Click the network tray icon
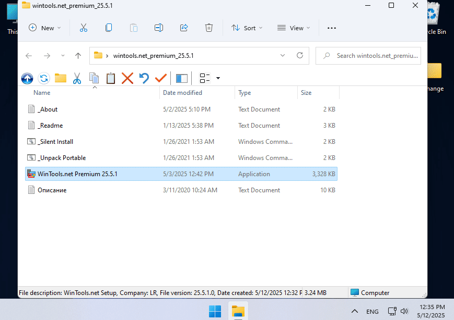This screenshot has height=320, width=454. coord(392,311)
